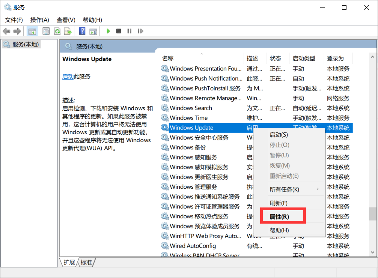Sort by the 描述 column header
Screen dimensions: 378x278
(255, 58)
